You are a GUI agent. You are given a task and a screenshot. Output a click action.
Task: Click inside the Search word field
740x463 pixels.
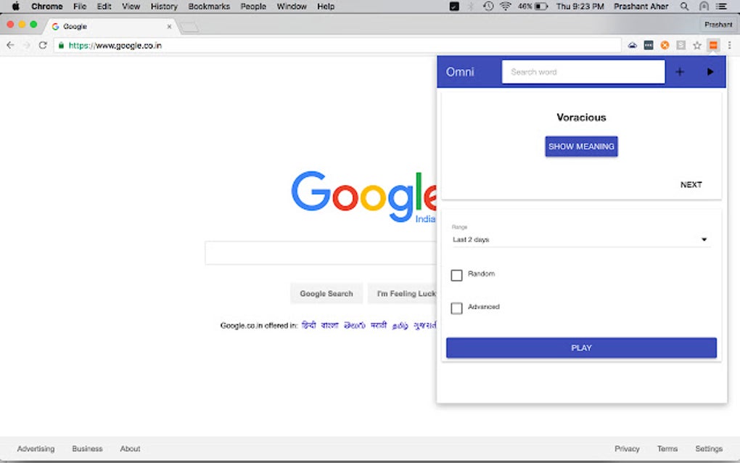pos(583,71)
